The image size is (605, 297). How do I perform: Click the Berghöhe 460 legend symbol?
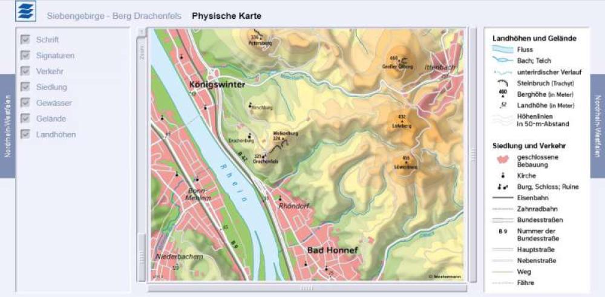coord(503,93)
